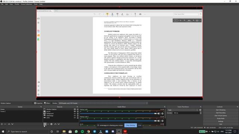Toggle visibility of the fourth source
239x134 pixels.
[75, 116]
